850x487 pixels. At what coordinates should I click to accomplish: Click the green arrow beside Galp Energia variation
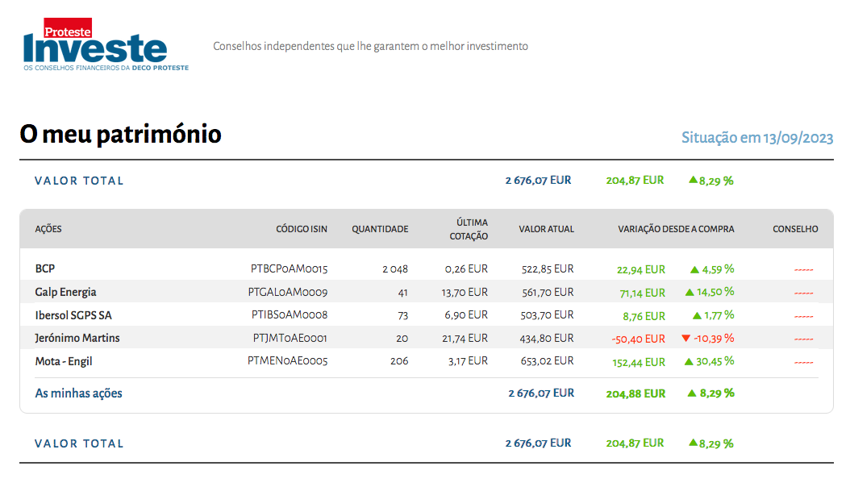coord(690,292)
